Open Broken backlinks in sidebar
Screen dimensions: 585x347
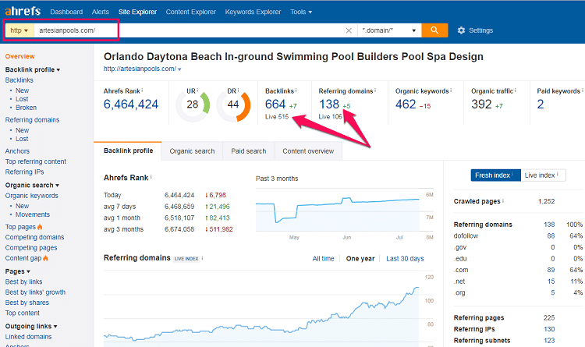click(26, 108)
